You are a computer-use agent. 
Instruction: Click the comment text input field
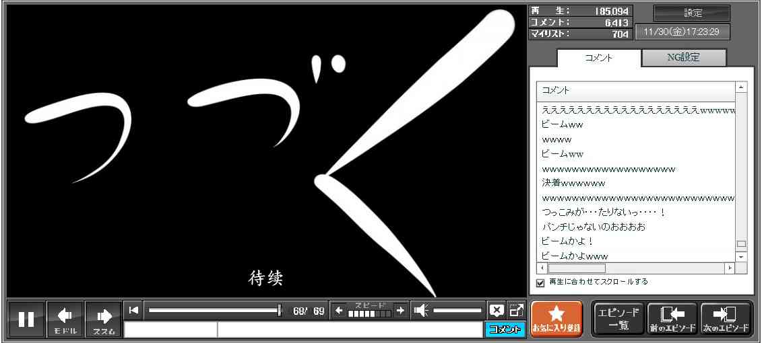tap(349, 330)
